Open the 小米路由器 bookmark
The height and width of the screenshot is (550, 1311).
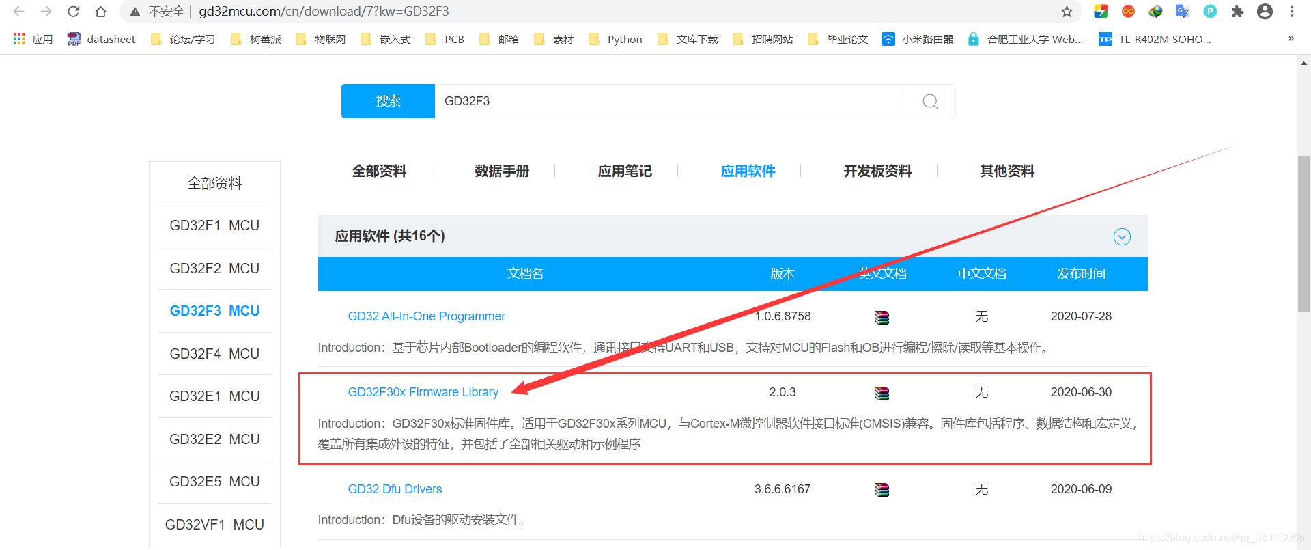[917, 39]
